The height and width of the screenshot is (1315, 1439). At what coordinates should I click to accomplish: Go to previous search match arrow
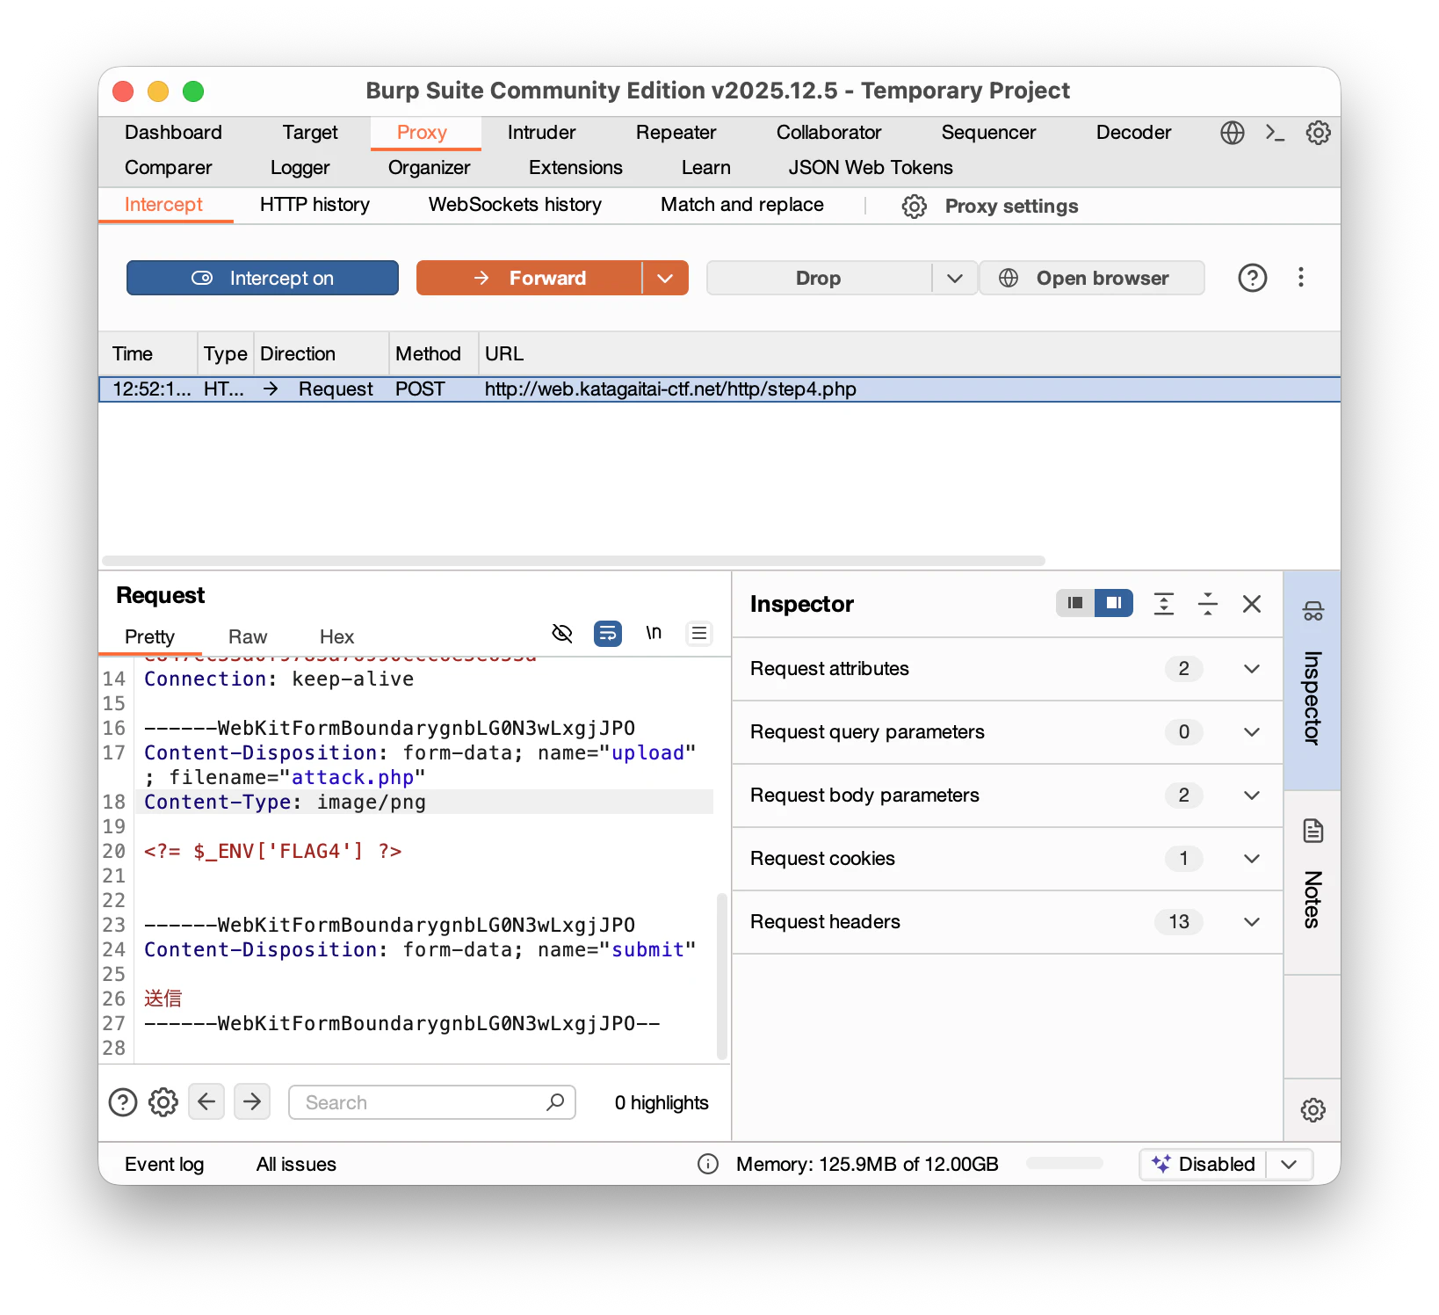[x=206, y=1102]
